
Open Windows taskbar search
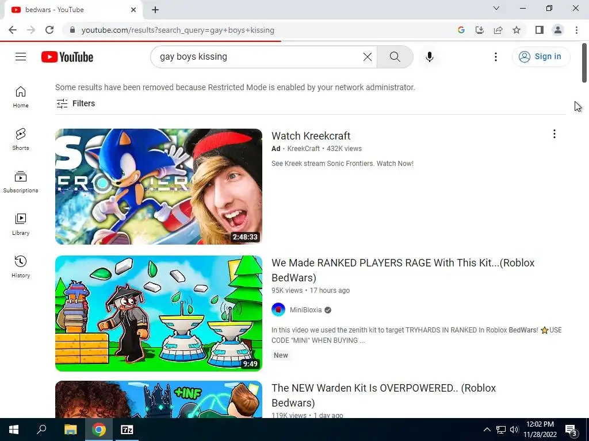pos(41,430)
